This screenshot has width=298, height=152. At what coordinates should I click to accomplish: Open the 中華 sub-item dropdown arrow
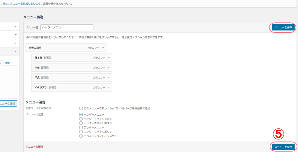pyautogui.click(x=109, y=67)
